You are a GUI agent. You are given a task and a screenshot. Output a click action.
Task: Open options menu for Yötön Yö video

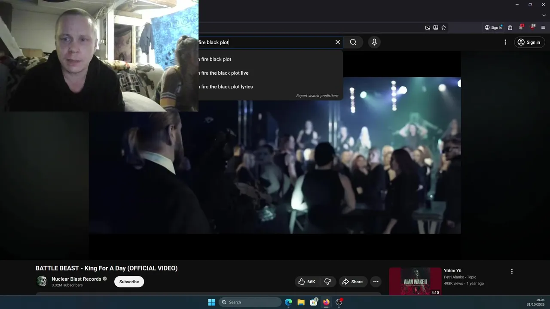(512, 271)
